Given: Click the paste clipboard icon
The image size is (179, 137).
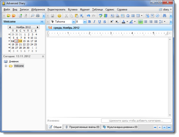Looking at the screenshot, I should click(x=77, y=15).
